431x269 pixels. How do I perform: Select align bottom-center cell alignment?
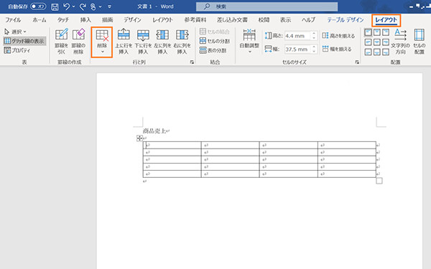click(377, 52)
